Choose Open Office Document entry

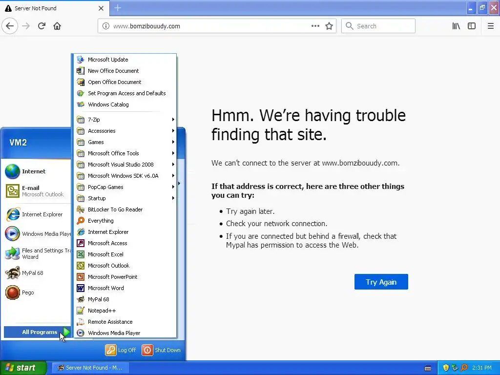[125, 82]
